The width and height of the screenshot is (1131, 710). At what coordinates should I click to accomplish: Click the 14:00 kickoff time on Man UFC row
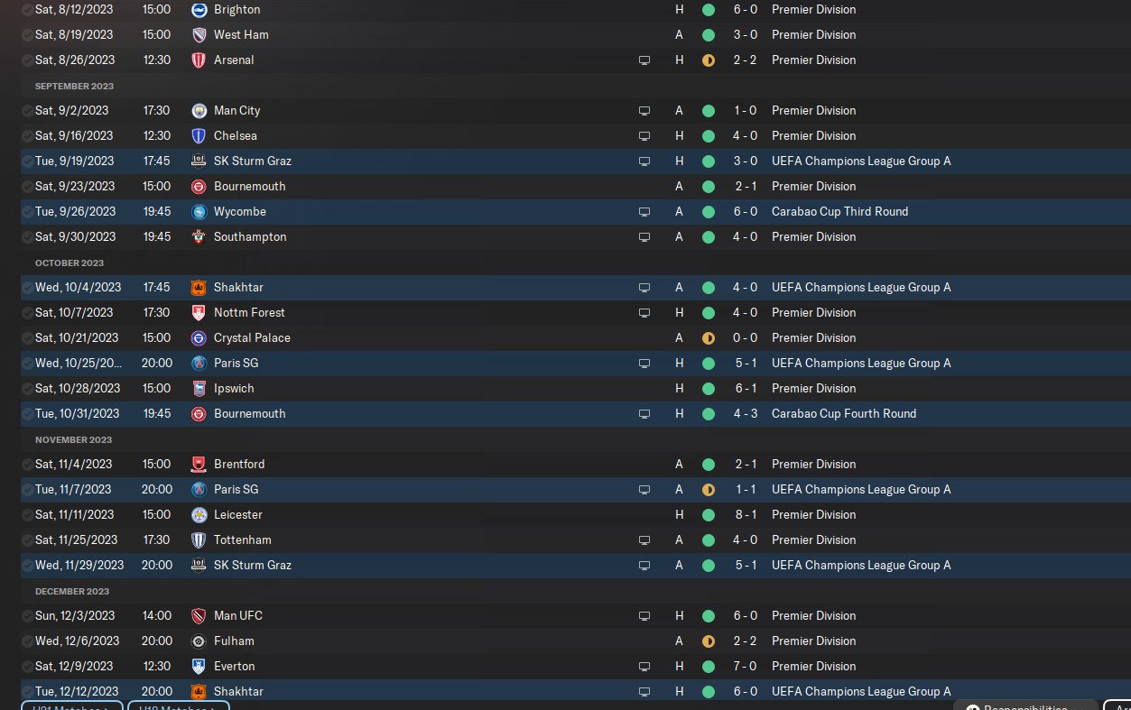[x=156, y=616]
